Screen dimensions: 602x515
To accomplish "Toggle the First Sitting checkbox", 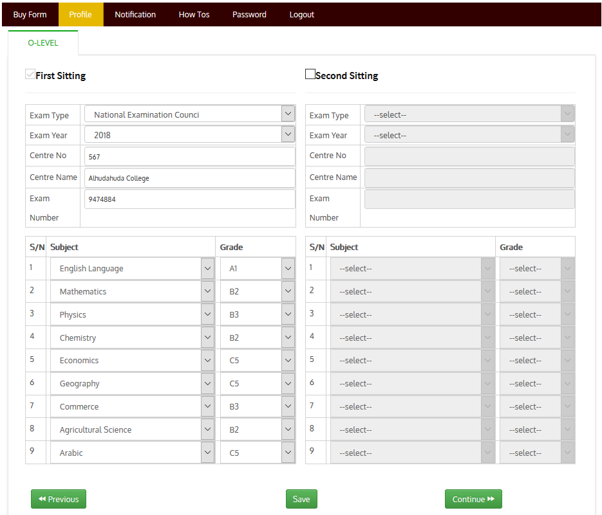I will (30, 74).
